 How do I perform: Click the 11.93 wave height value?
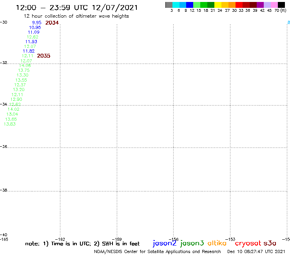(31, 42)
